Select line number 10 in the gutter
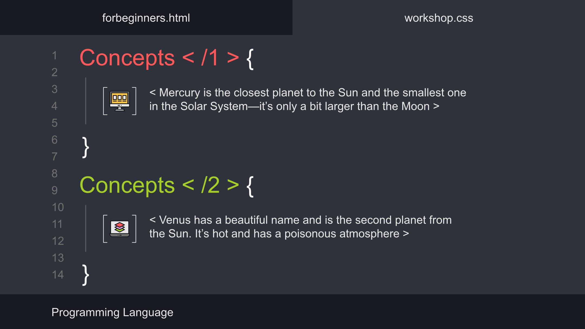This screenshot has width=585, height=329. (x=58, y=207)
